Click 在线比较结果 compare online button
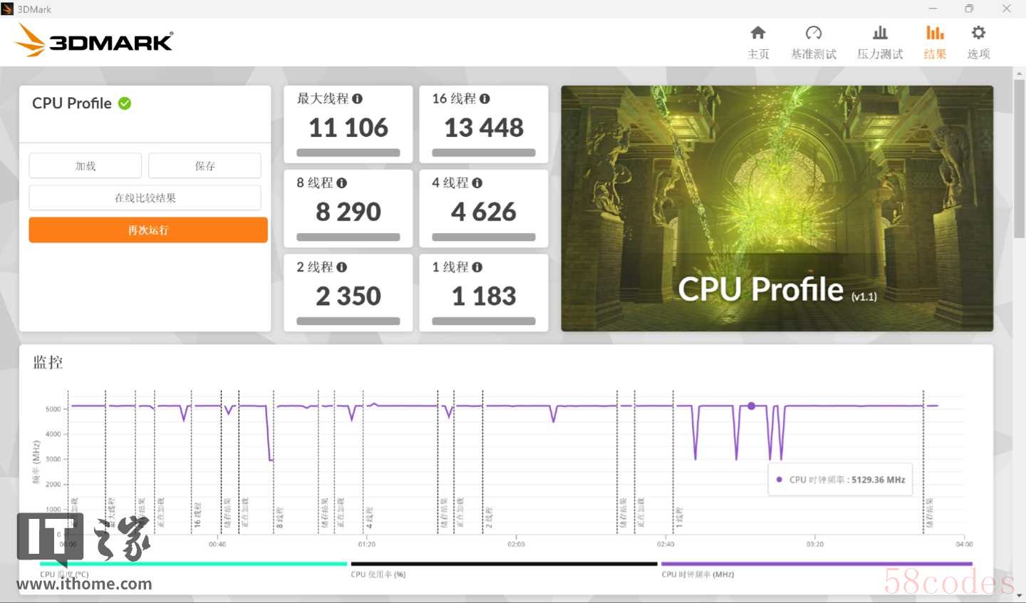Viewport: 1026px width, 603px height. [x=145, y=198]
